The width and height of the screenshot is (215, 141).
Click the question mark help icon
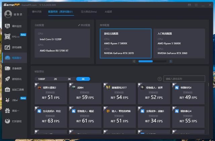tap(160, 79)
